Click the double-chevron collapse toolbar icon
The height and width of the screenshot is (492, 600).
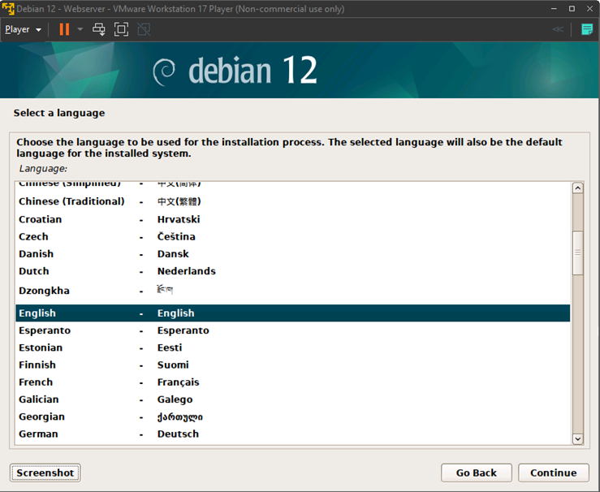(x=558, y=29)
